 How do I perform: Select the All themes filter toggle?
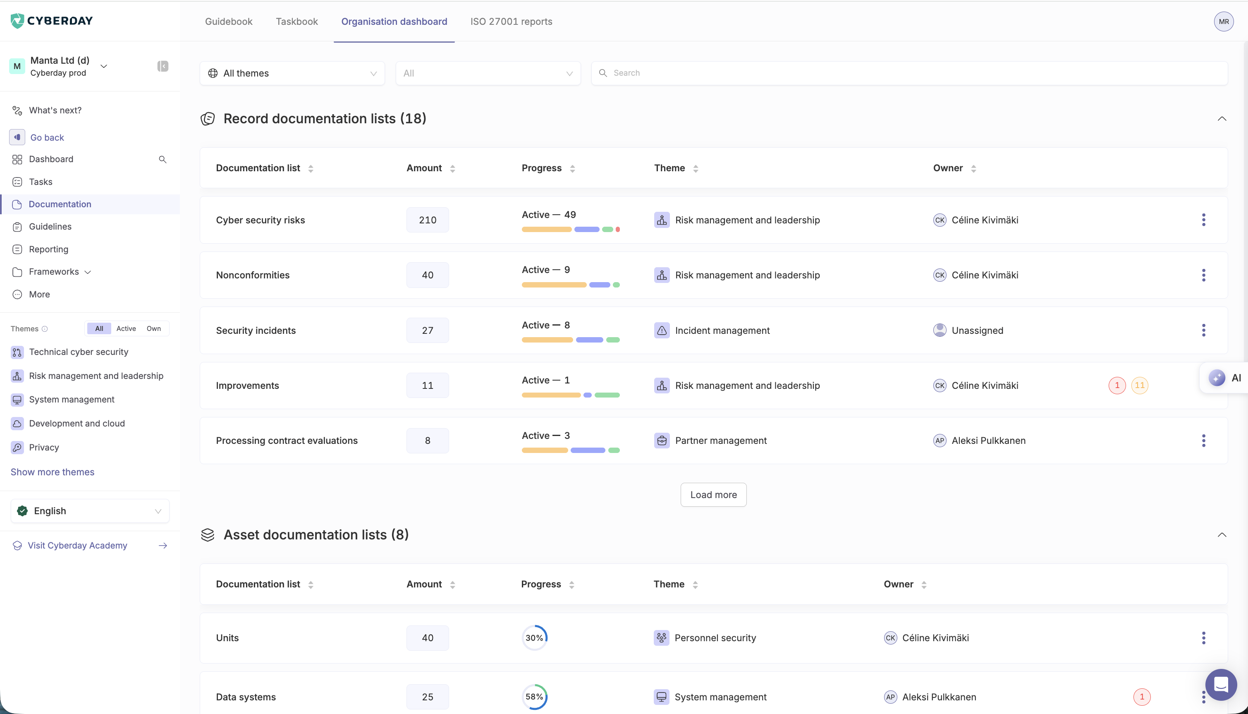pyautogui.click(x=99, y=328)
